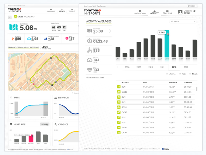
Task: Click the stopwatch Duration average icon
Action: [x=90, y=41]
